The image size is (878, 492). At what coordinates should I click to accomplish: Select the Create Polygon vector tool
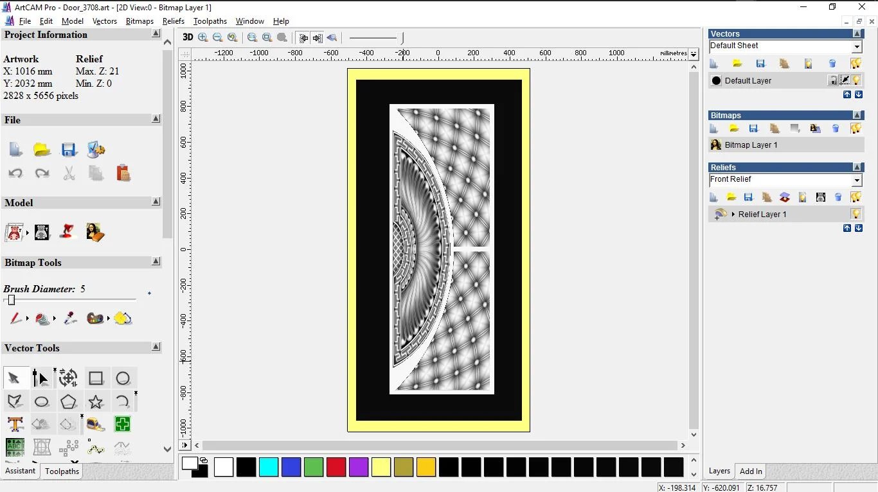point(69,402)
